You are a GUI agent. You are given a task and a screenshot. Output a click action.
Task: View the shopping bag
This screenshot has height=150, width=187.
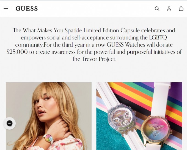coord(181,9)
